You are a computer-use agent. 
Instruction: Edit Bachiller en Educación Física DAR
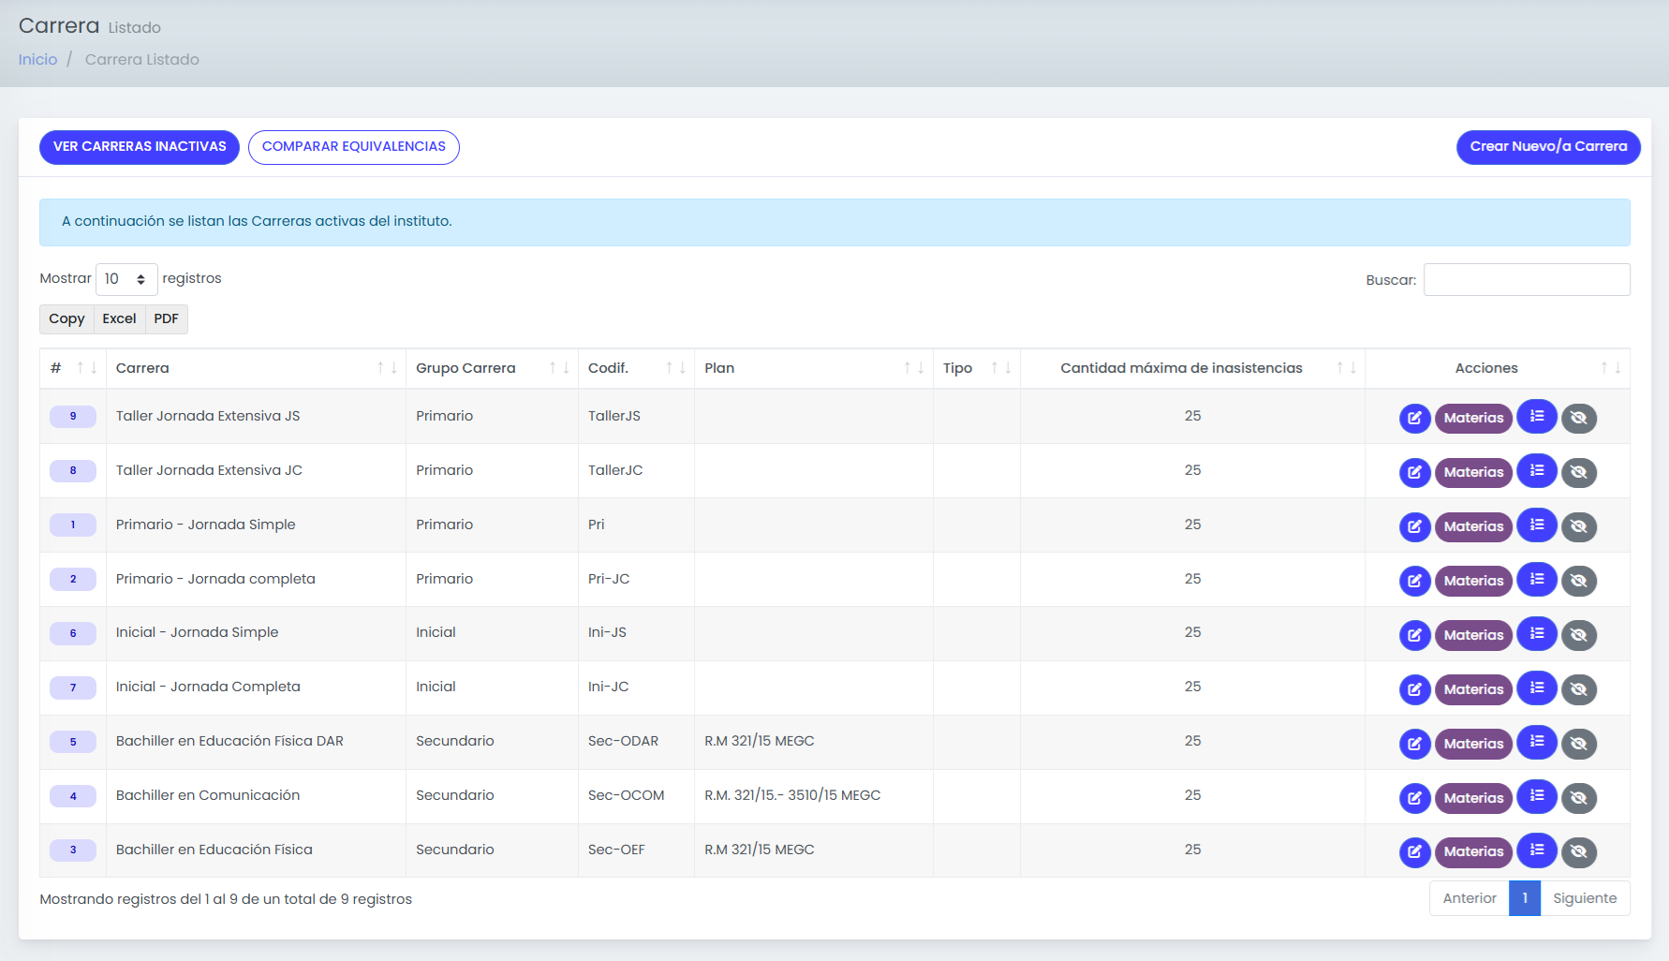1414,744
